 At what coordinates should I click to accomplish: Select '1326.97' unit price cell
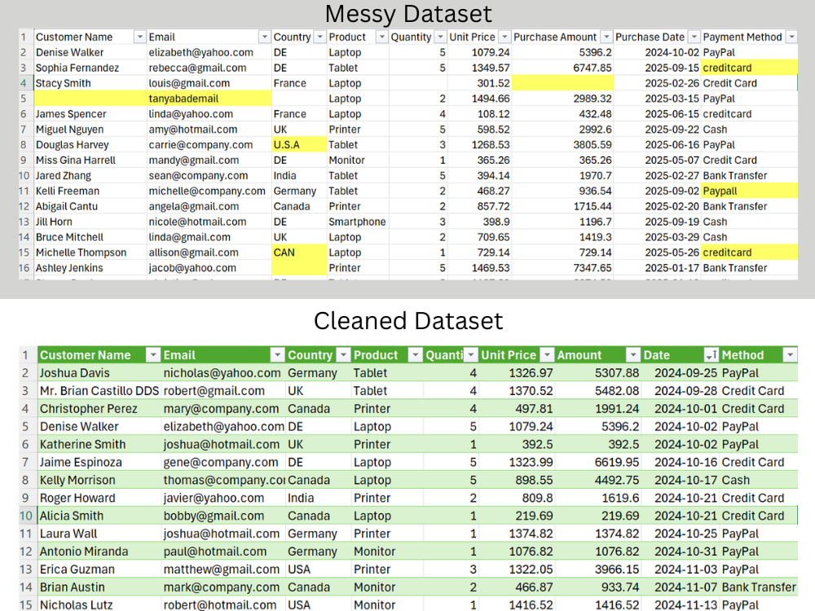[x=517, y=373]
